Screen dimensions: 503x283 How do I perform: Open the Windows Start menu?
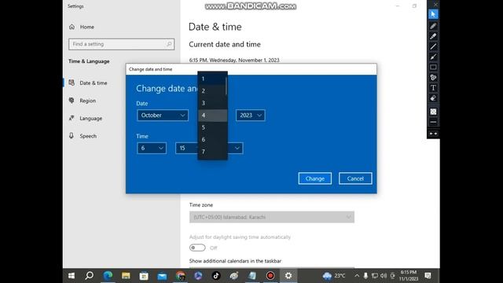pyautogui.click(x=72, y=276)
